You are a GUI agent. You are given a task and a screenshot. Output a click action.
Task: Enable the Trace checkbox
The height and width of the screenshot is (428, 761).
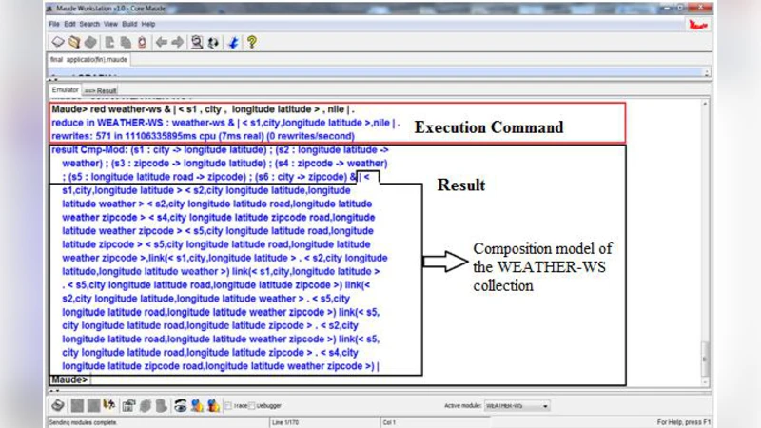pyautogui.click(x=228, y=406)
